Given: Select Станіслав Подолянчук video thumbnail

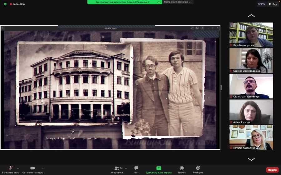Looking at the screenshot, I should tap(251, 86).
